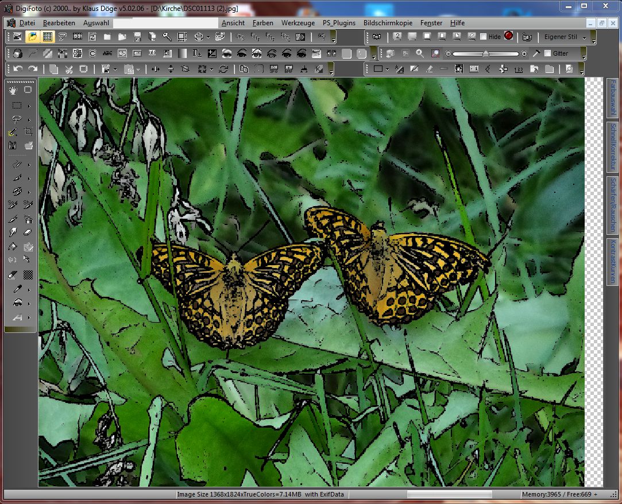Viewport: 622px width, 504px height.
Task: Open the Farbauswahl side panel
Action: click(613, 98)
